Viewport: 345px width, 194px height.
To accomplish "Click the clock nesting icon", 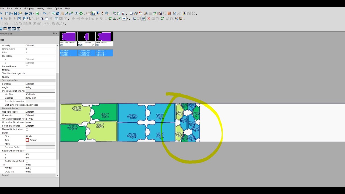I will (25, 19).
